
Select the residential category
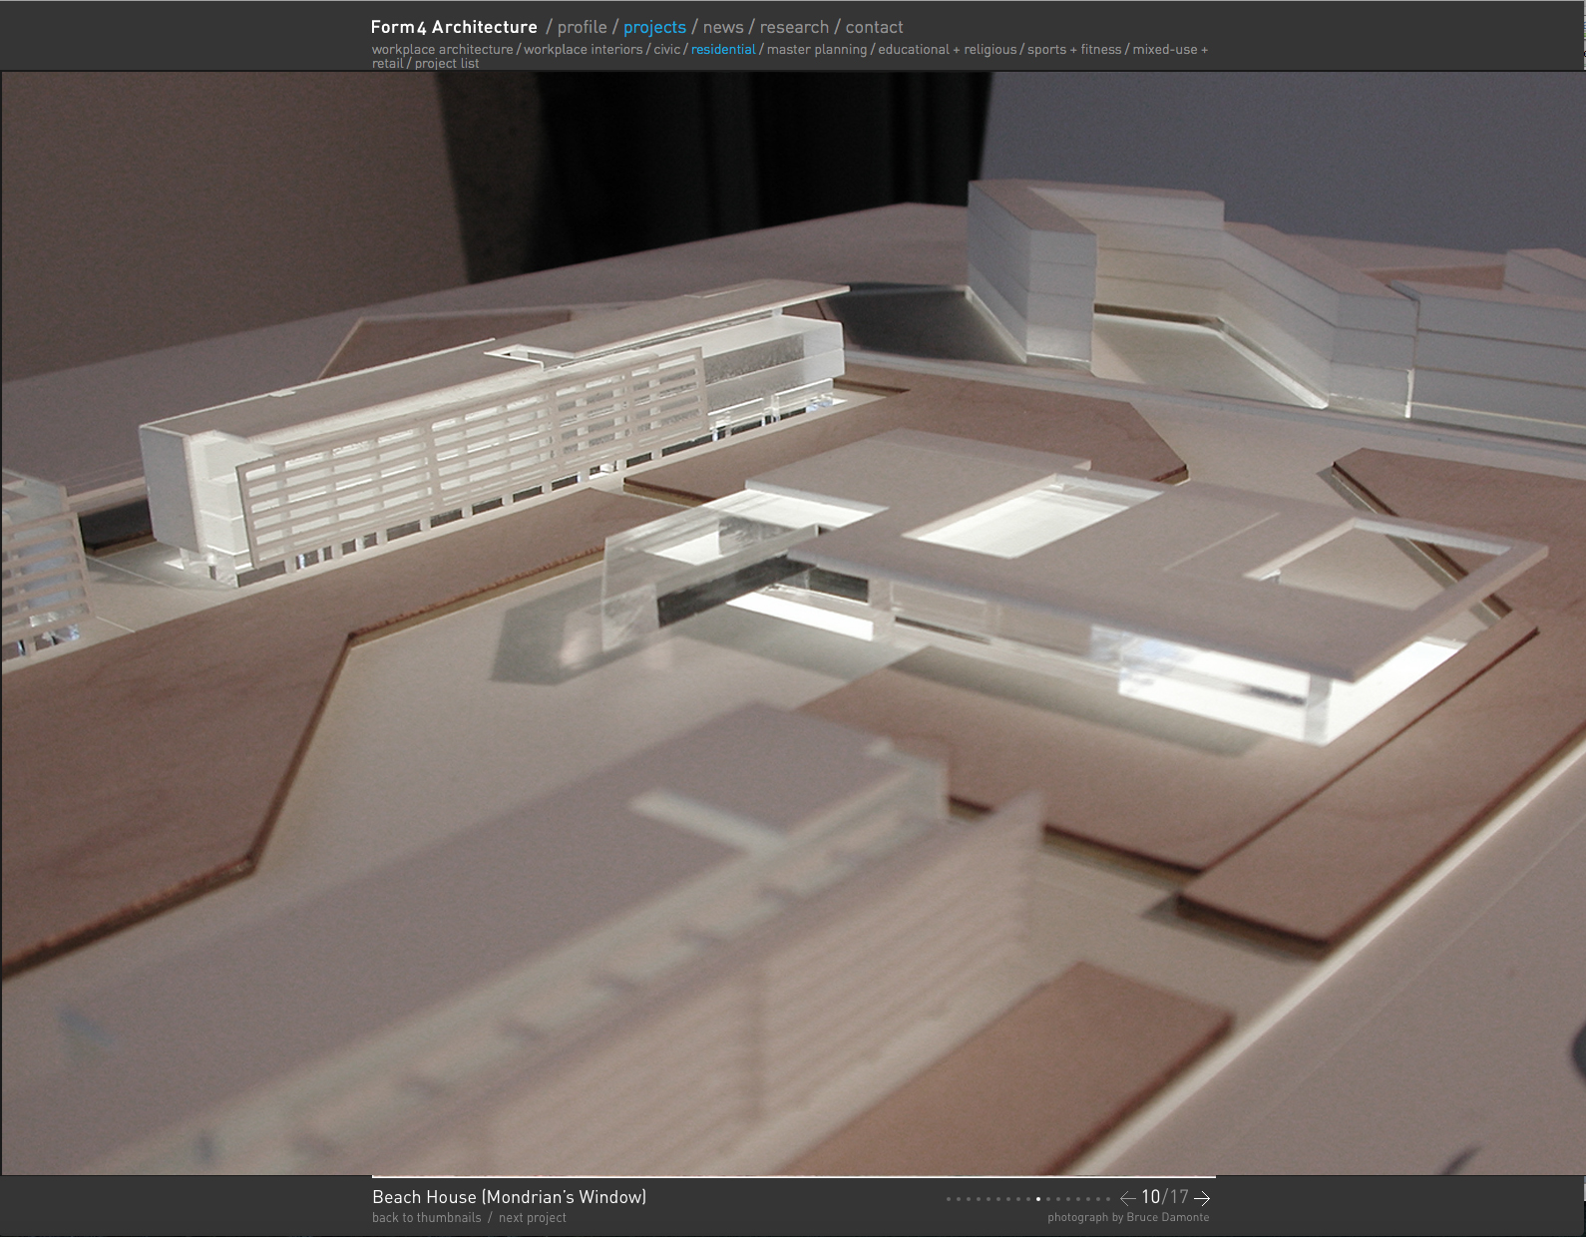coord(723,49)
